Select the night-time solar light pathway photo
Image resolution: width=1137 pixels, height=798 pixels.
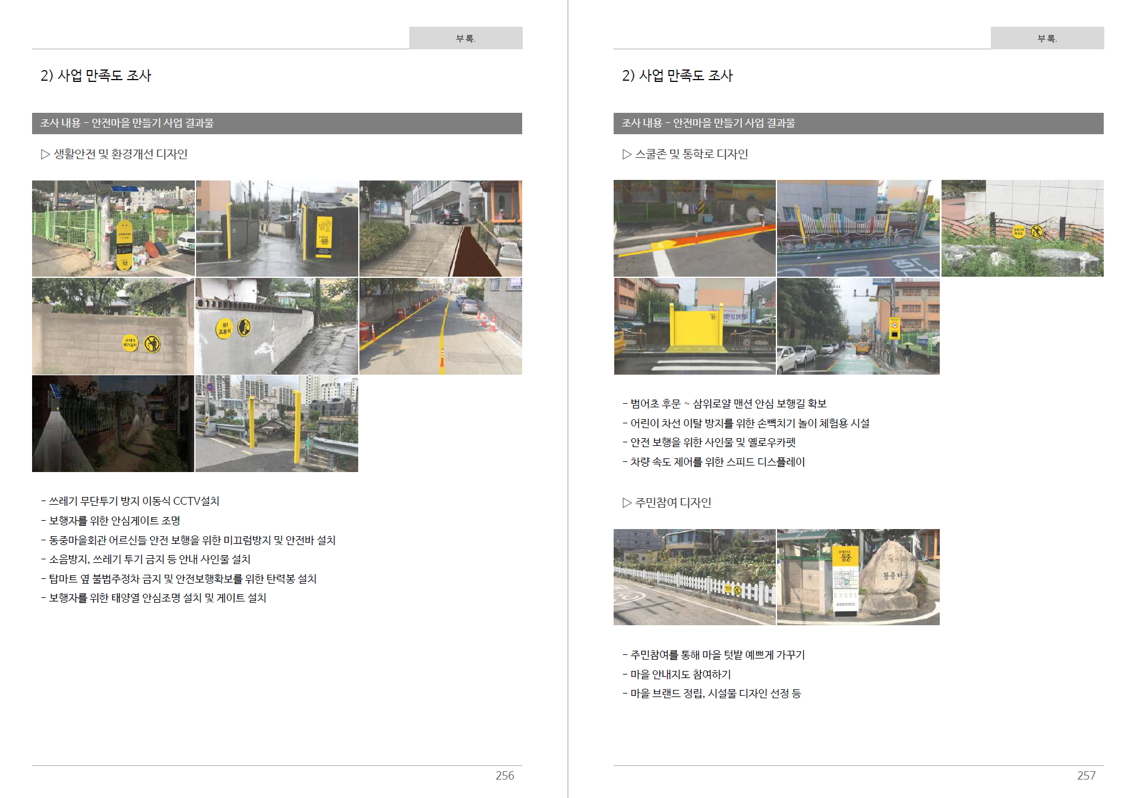113,423
